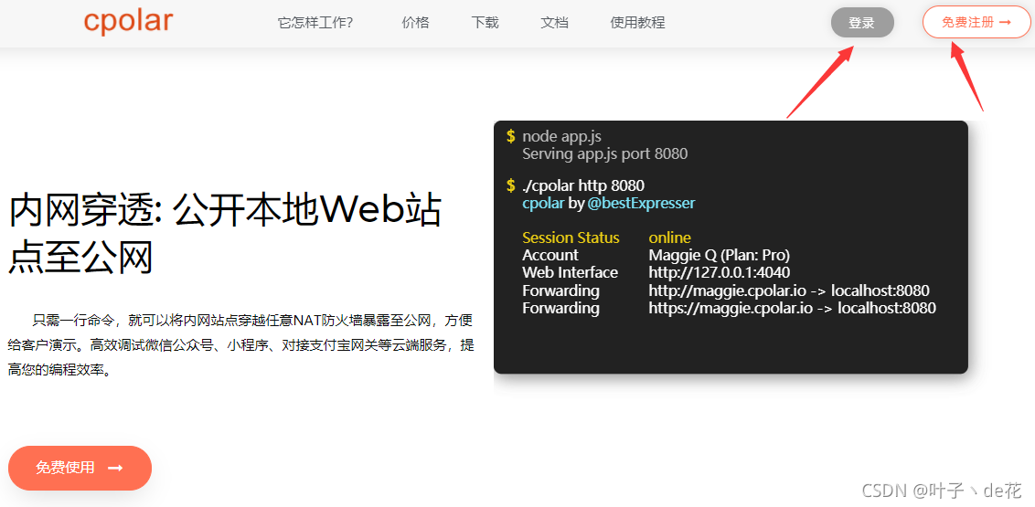The width and height of the screenshot is (1035, 507).
Task: Click the description paragraph starting 只需一行命令
Action: (241, 345)
